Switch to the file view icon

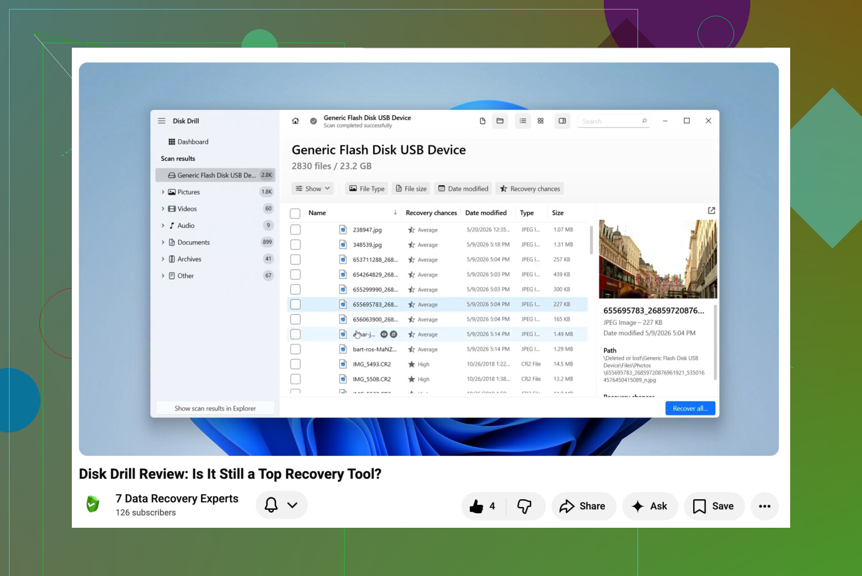point(483,121)
